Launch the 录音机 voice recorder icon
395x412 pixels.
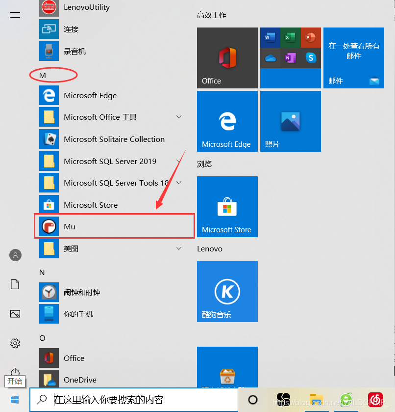pyautogui.click(x=49, y=51)
